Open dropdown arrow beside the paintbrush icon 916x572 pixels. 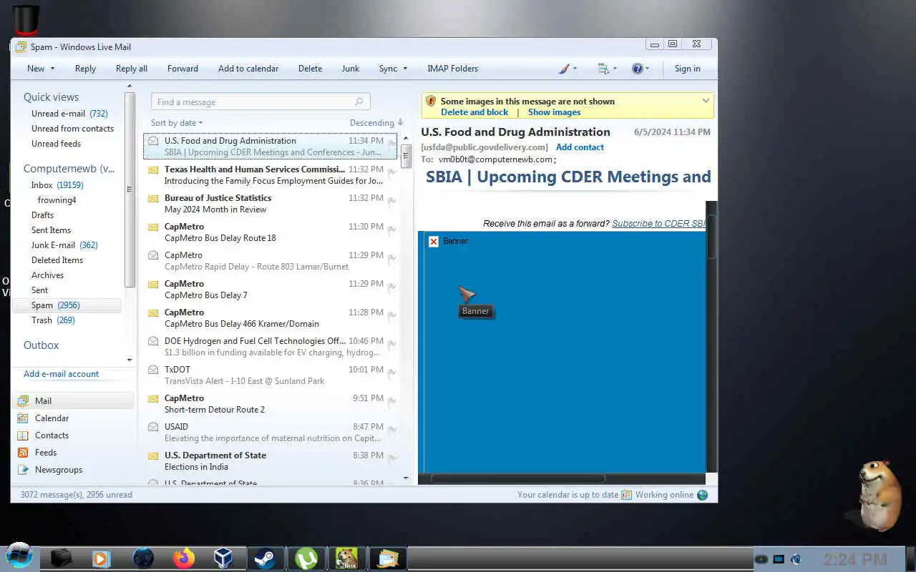(575, 69)
